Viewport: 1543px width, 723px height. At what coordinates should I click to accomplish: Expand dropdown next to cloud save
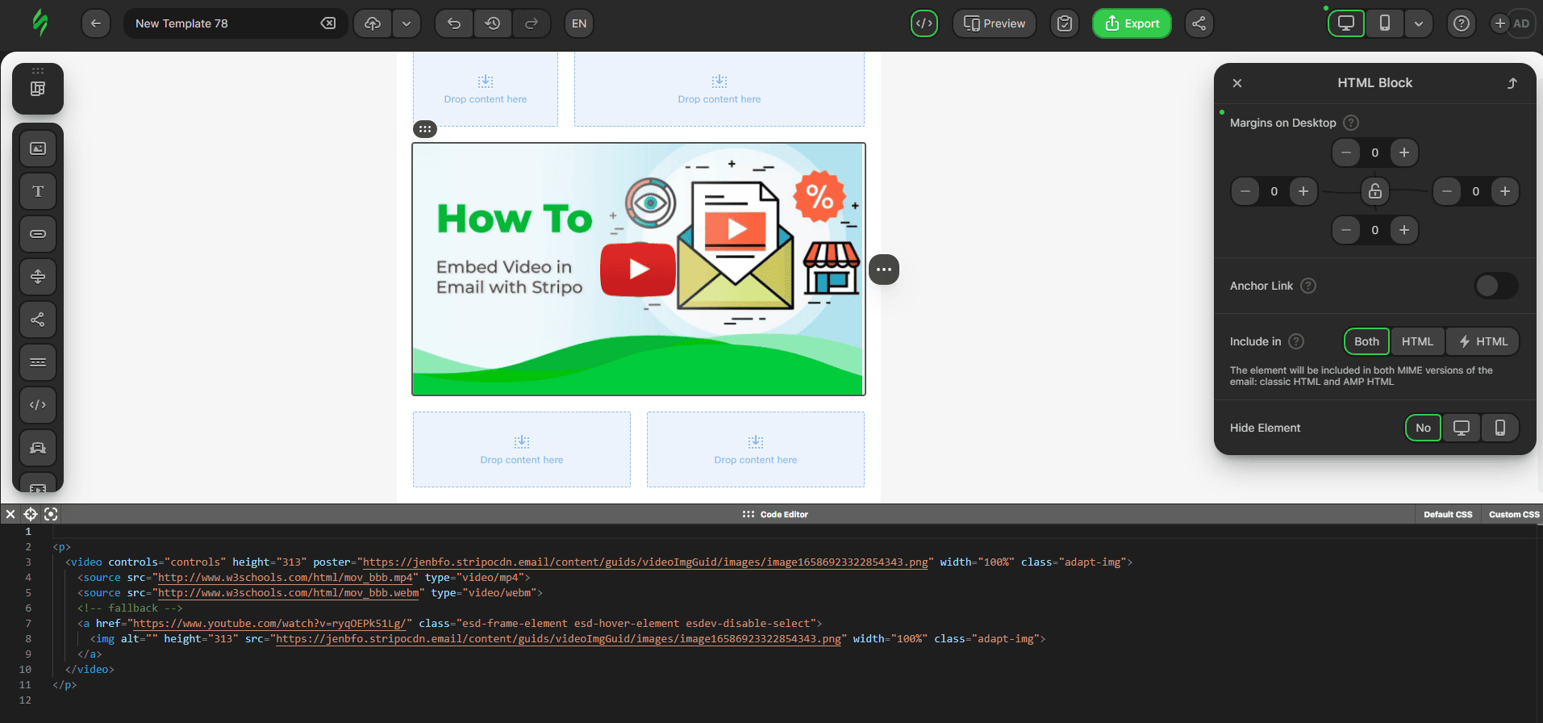[407, 23]
